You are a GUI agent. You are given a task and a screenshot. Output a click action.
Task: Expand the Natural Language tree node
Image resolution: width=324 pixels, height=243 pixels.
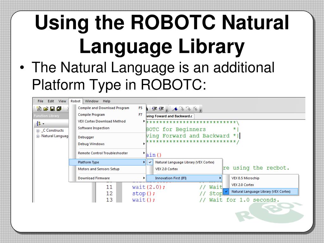(38, 136)
